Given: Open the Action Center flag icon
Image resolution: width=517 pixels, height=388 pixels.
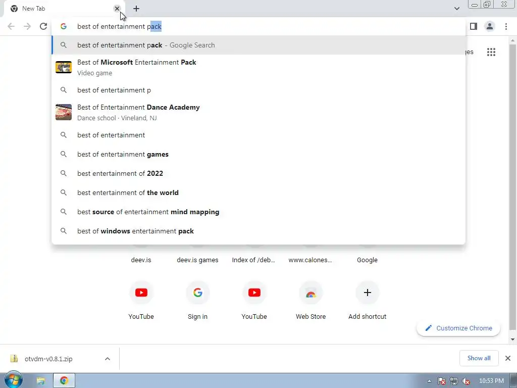Looking at the screenshot, I should tap(442, 381).
